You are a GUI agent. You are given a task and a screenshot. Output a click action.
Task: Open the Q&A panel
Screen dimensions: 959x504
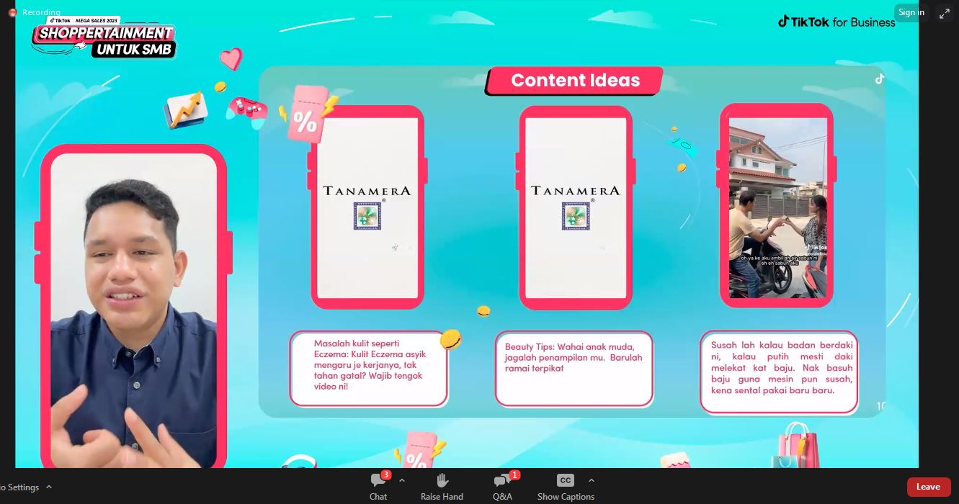pyautogui.click(x=502, y=487)
